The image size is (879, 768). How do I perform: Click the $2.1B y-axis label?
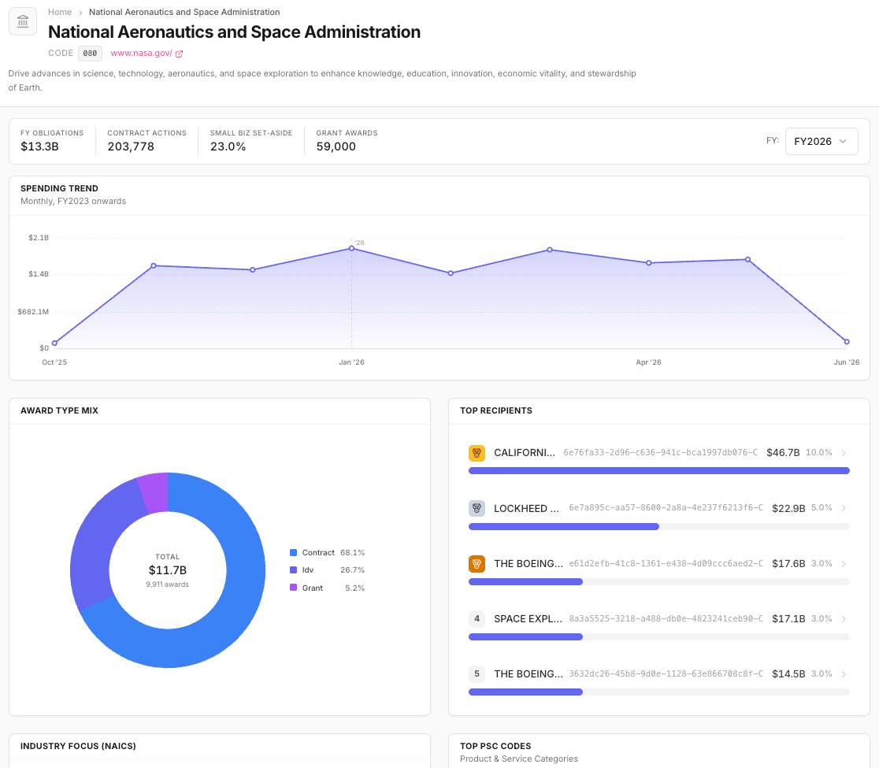pyautogui.click(x=39, y=238)
